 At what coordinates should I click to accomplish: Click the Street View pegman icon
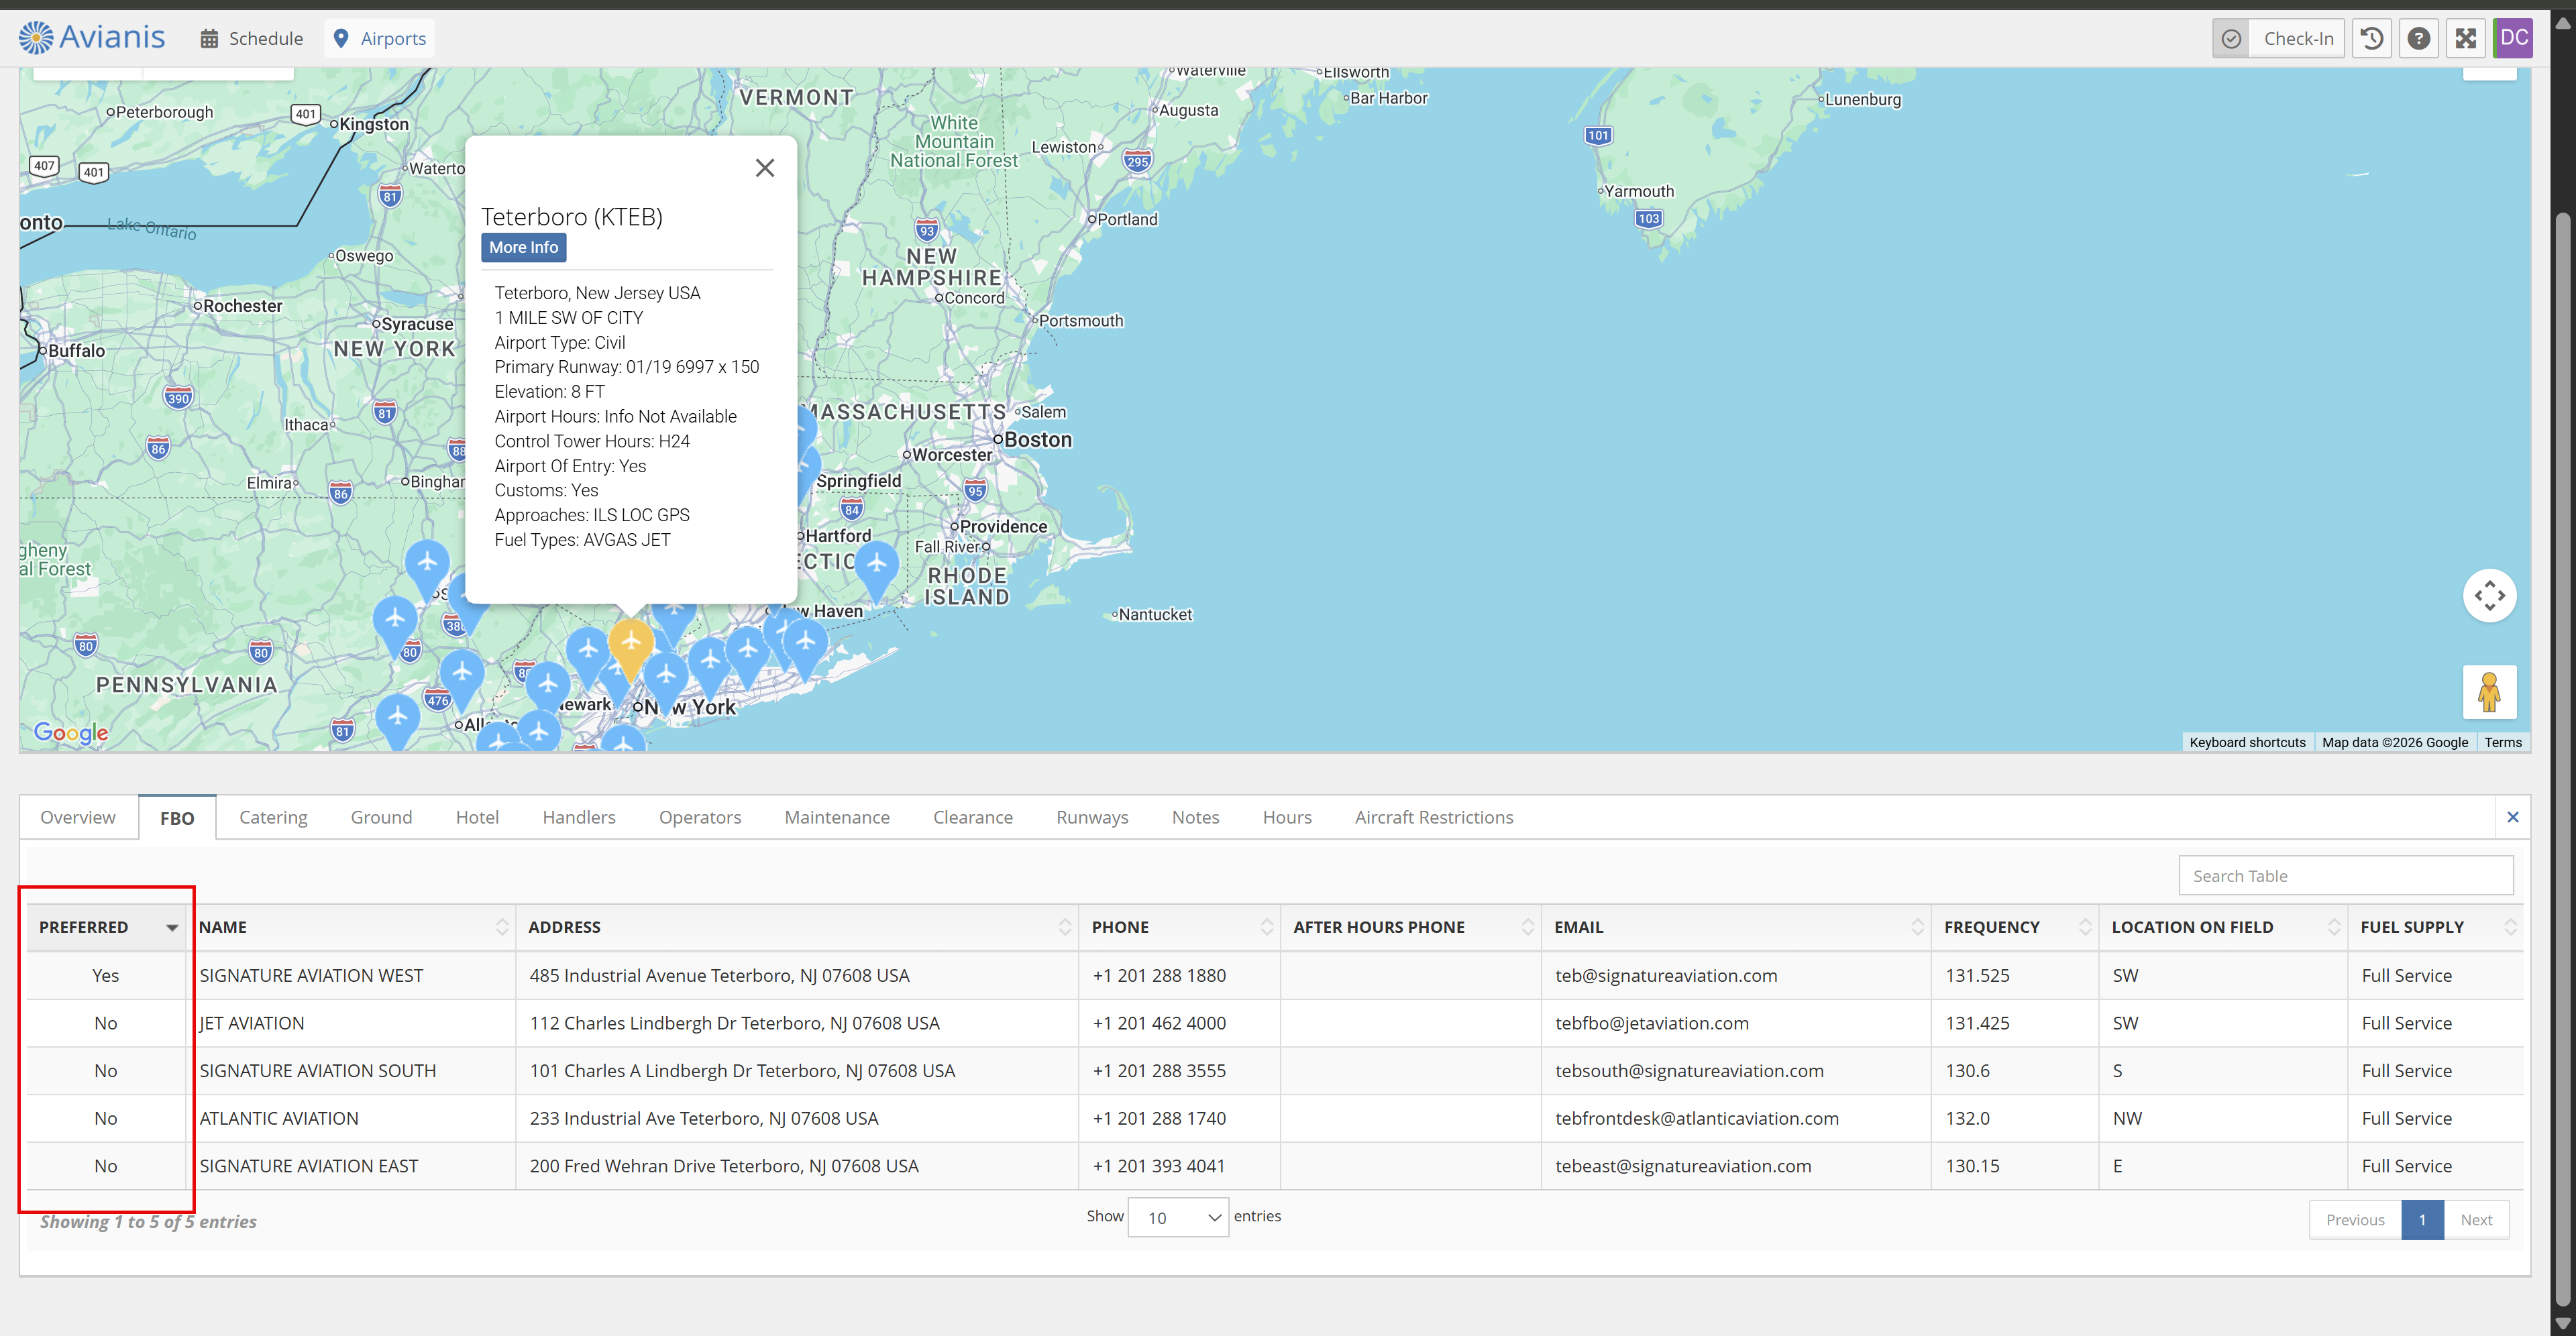click(x=2489, y=692)
